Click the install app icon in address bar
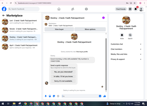Screen dimensions: 147x106 point(131,3)
